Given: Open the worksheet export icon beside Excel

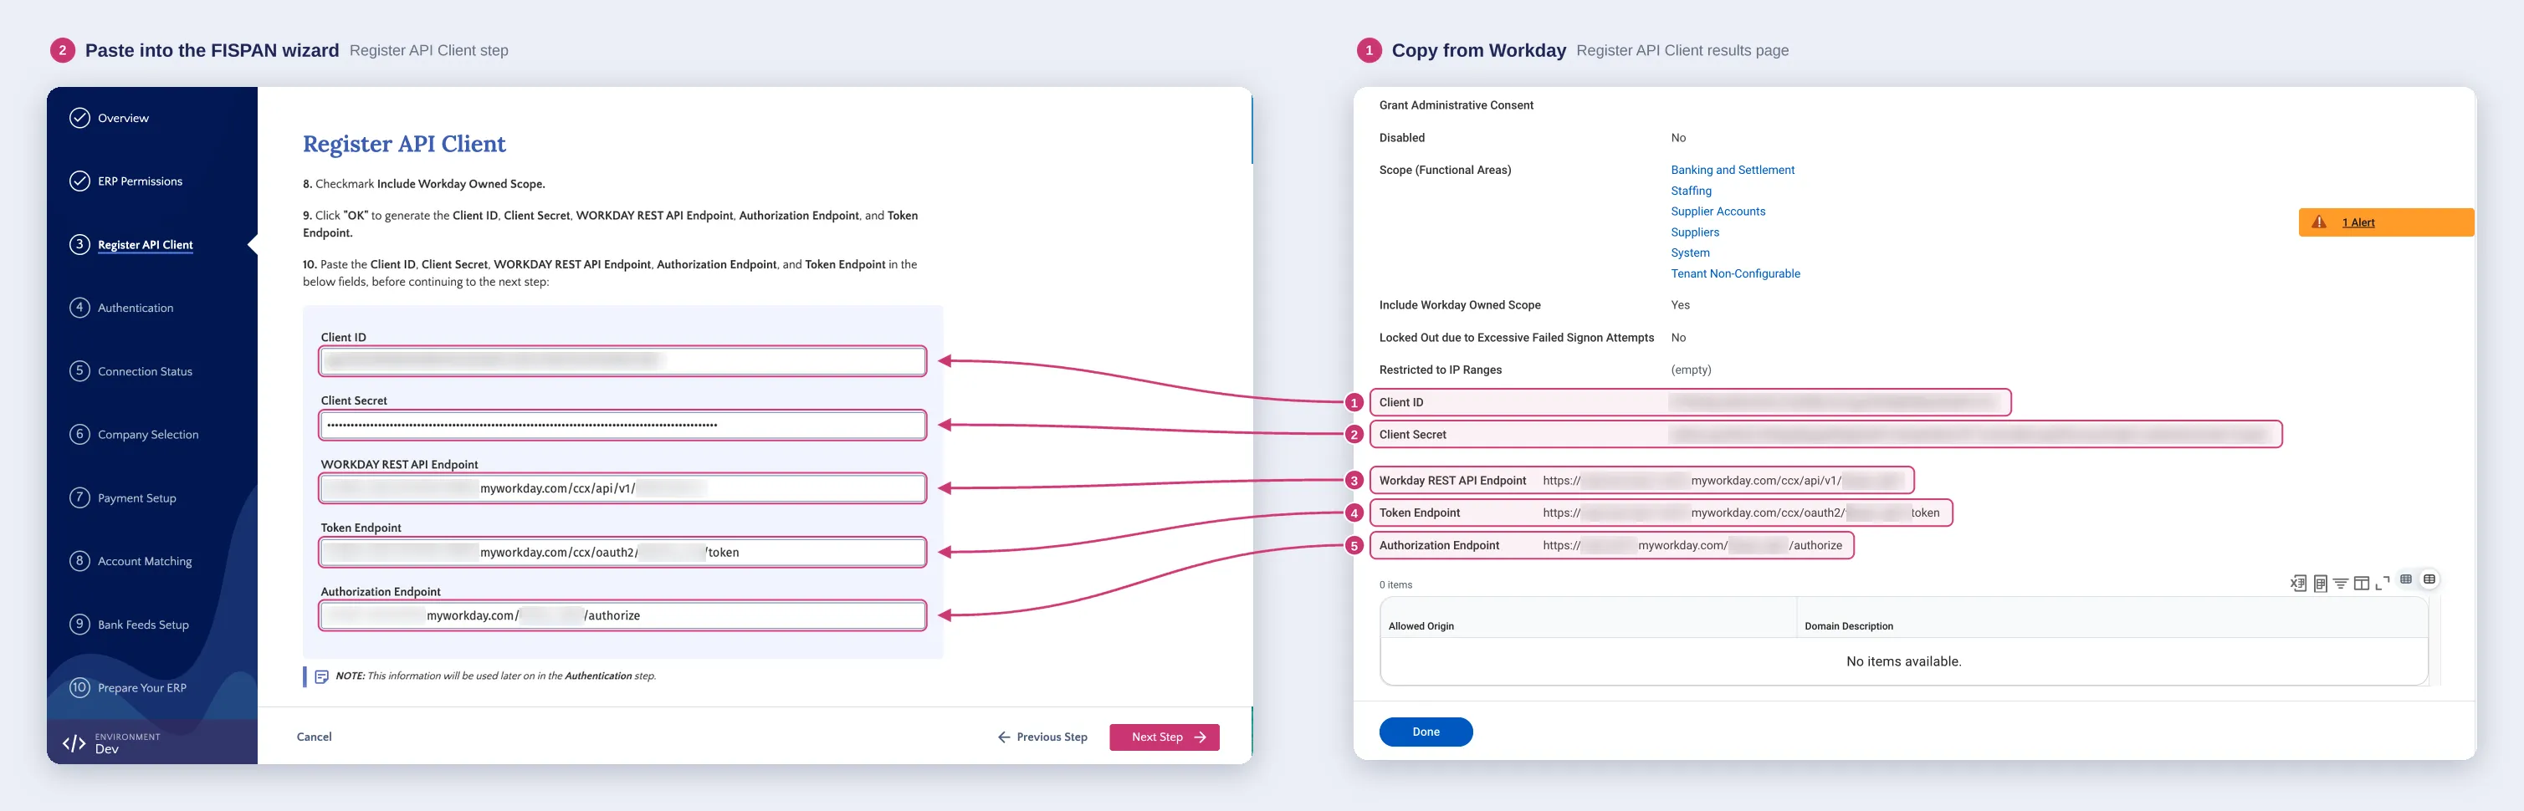Looking at the screenshot, I should pos(2322,584).
